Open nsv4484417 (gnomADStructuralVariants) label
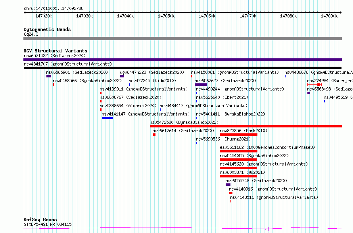 pyautogui.click(x=203, y=106)
